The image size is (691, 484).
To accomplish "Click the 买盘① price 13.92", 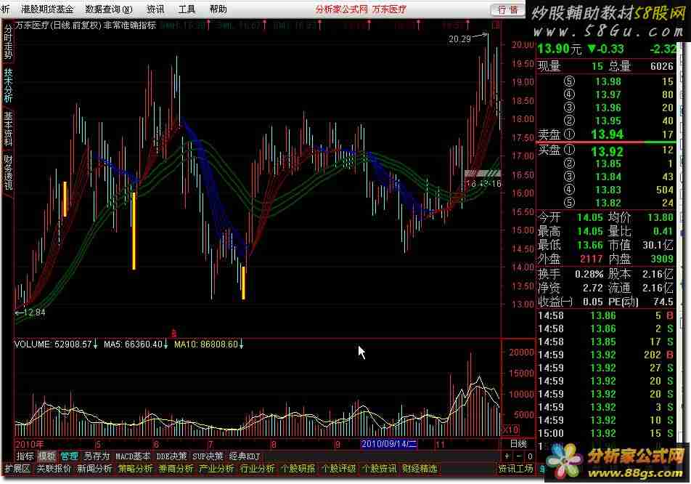I will point(608,152).
